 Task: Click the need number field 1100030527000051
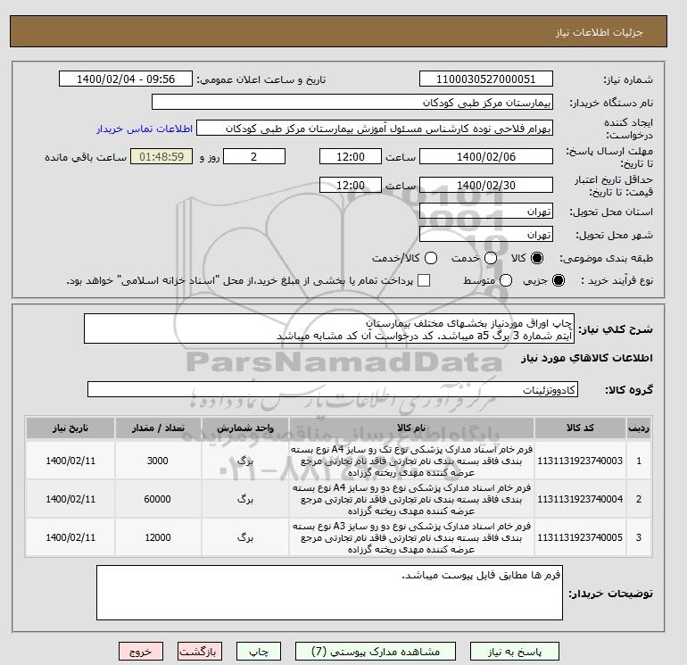pos(486,79)
